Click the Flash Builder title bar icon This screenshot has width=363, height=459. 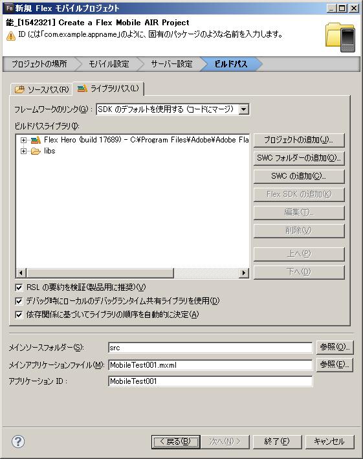tap(9, 8)
